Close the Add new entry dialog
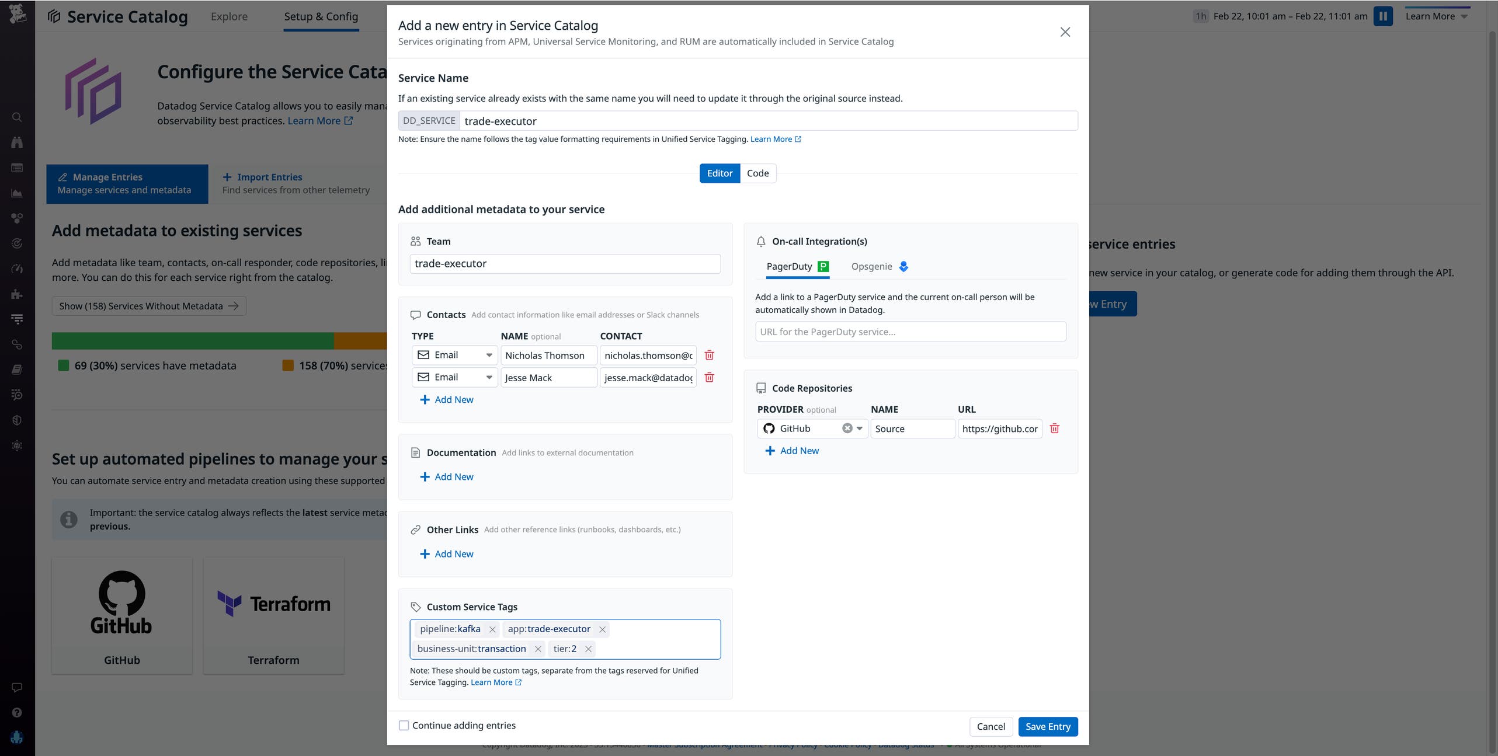1498x756 pixels. point(1065,32)
